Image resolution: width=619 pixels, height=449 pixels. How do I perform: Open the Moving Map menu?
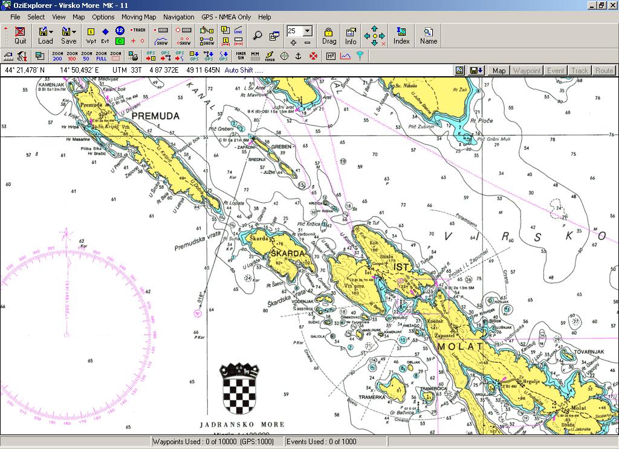pos(138,17)
